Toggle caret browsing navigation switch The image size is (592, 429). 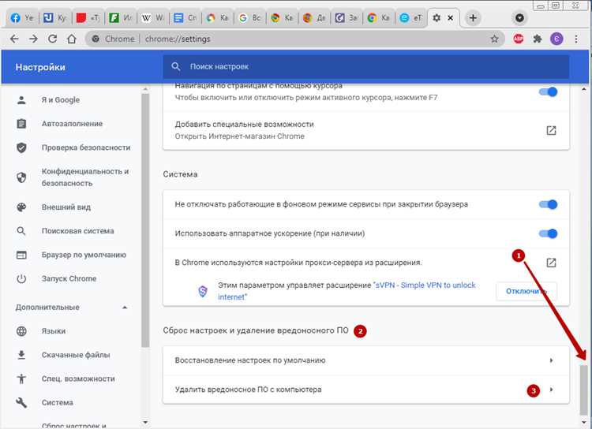[x=549, y=91]
